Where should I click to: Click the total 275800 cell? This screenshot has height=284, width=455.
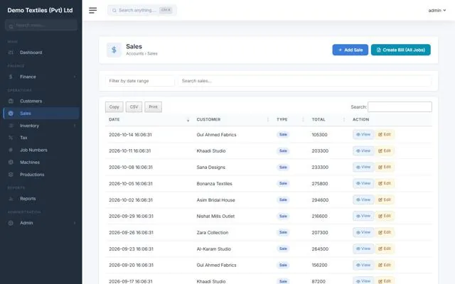(x=320, y=183)
